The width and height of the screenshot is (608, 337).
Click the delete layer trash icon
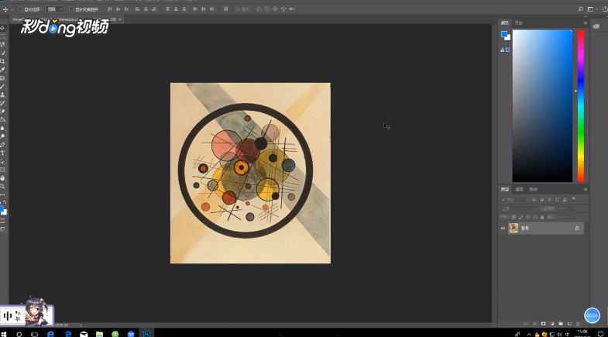click(578, 324)
